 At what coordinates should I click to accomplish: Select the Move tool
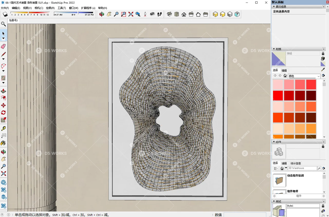[x=3, y=105]
